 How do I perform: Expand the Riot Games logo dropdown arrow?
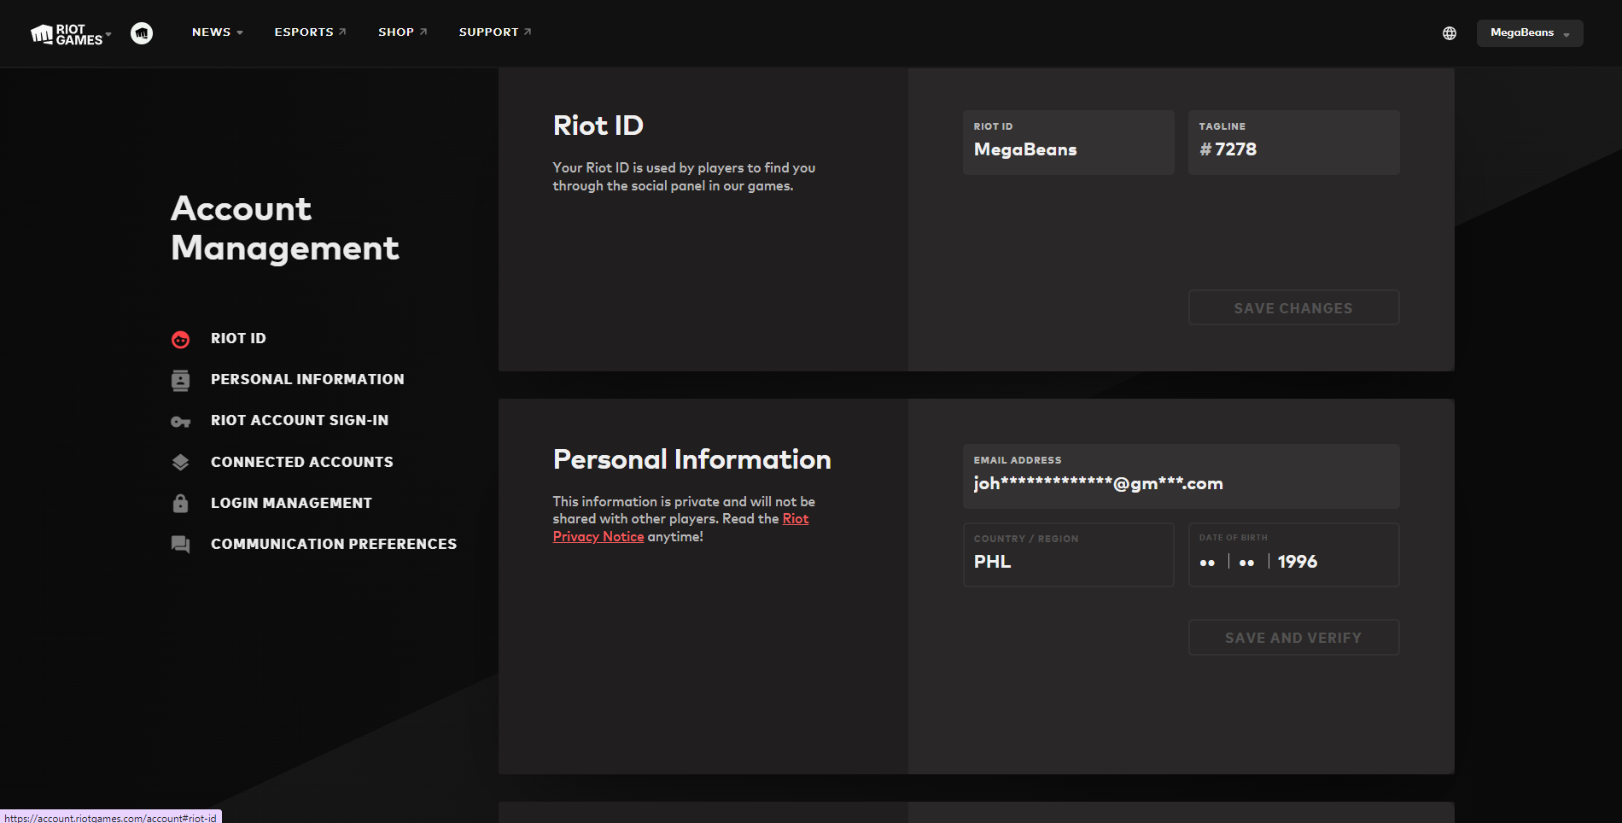pyautogui.click(x=108, y=34)
